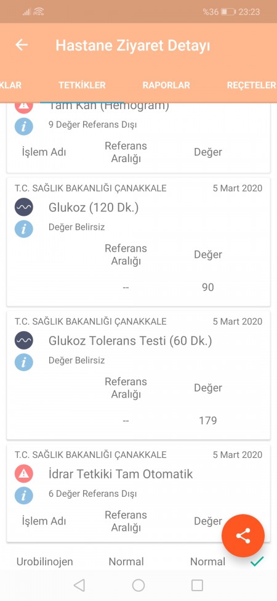Tap red warning icon of Tam Kan Hemogram
This screenshot has width=277, height=601.
click(24, 107)
